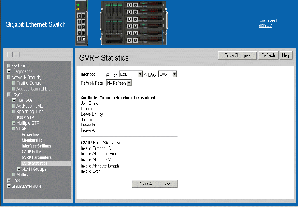Select the Port radio button
298x207 pixels.
point(108,75)
